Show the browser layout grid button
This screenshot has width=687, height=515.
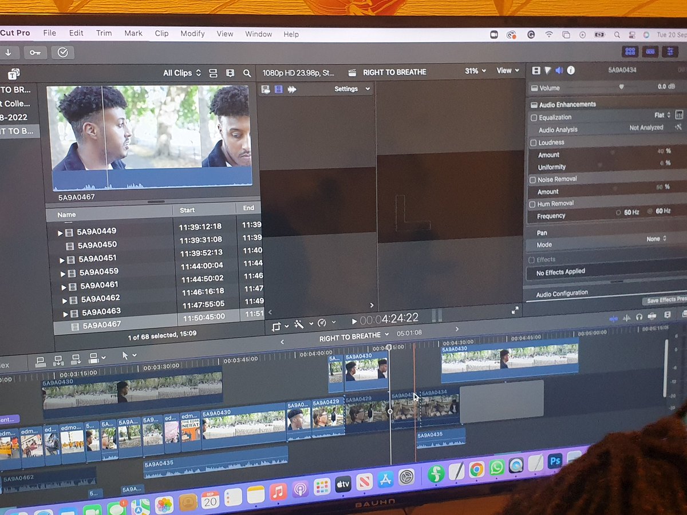tap(630, 51)
